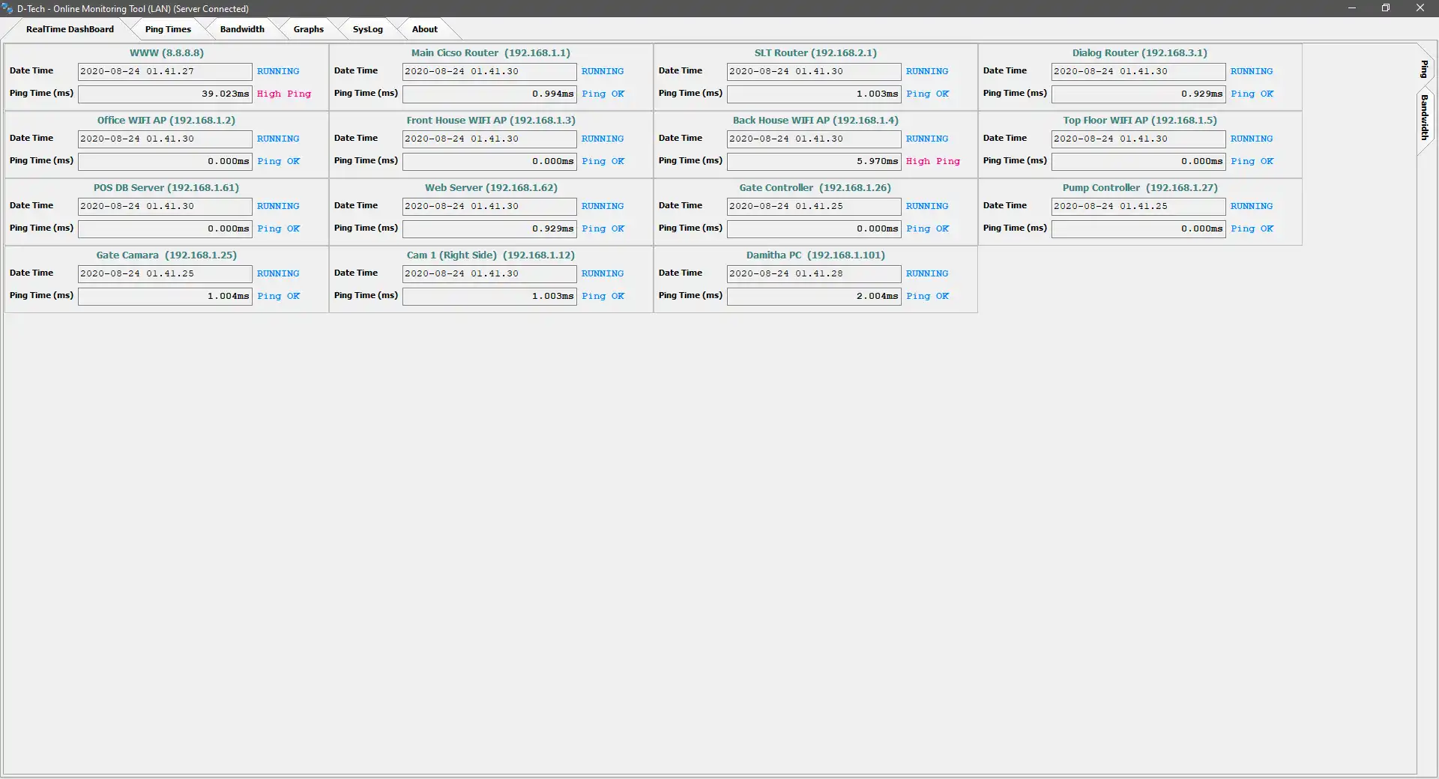This screenshot has width=1439, height=779.
Task: Click WWW ping time field 39.023ms
Action: [x=165, y=94]
